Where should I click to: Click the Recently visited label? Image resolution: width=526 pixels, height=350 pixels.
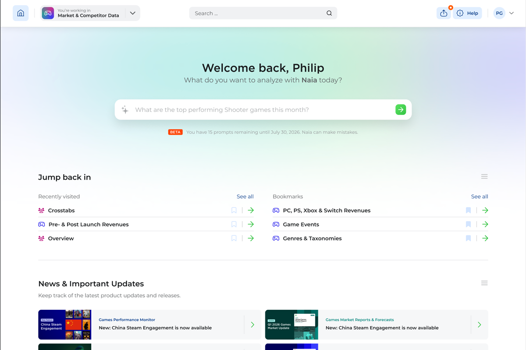point(59,196)
